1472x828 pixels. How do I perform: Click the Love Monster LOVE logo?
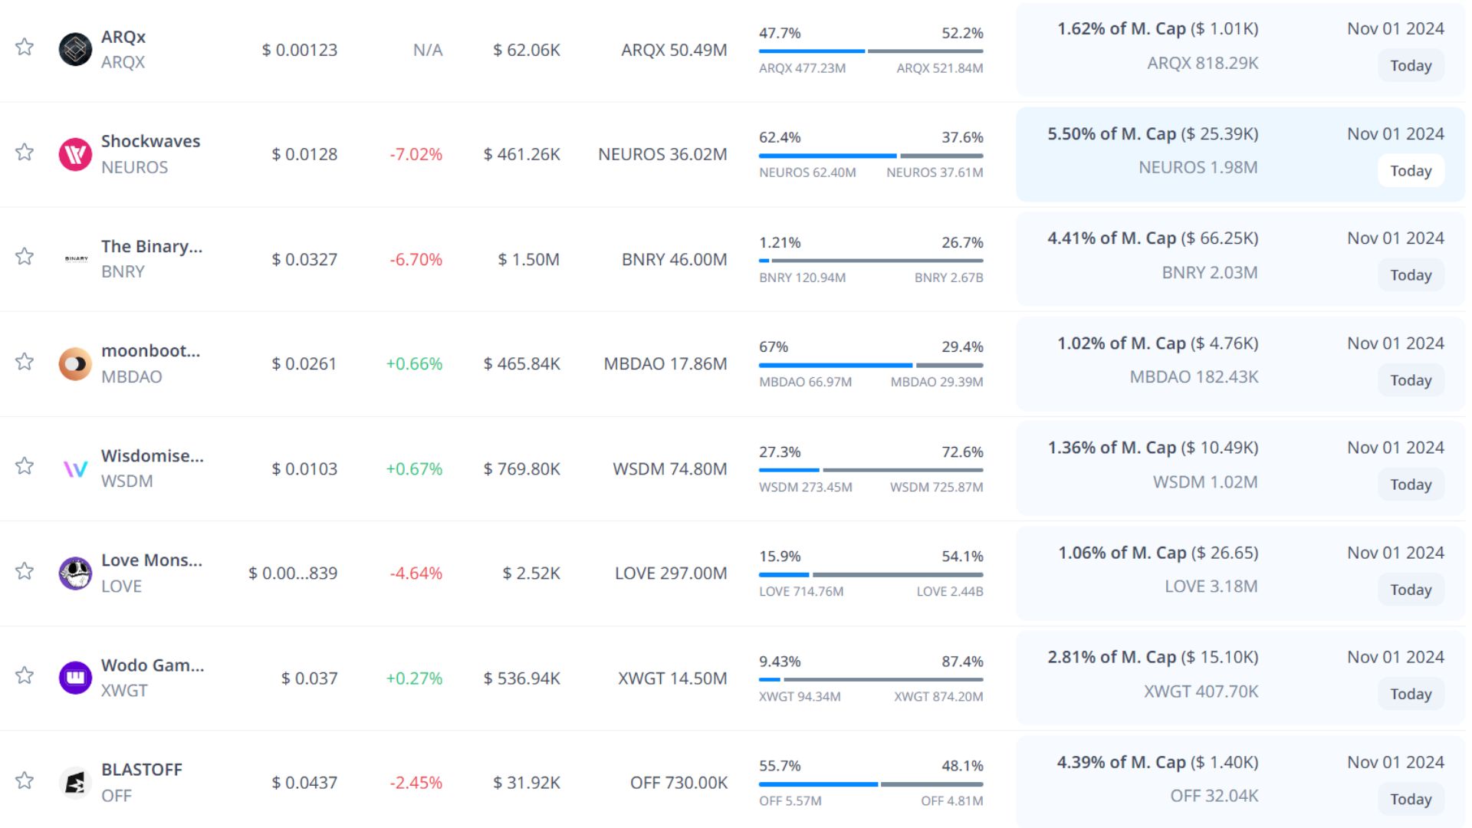click(x=75, y=573)
